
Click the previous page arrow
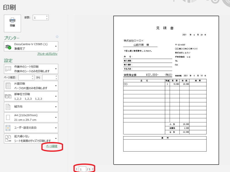click(76, 169)
